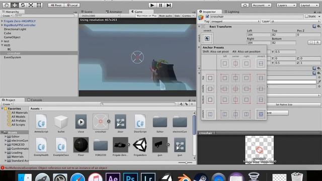Select the Move tool
Viewport: 322px width, 181px height.
(x=15, y=5)
